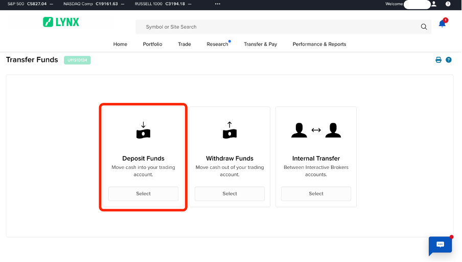Click 'Between Interactive Brokers accounts' text

coord(316,171)
